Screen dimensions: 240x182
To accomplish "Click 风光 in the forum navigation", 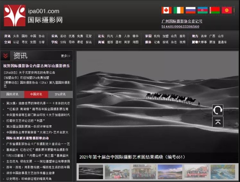I will pyautogui.click(x=110, y=36).
